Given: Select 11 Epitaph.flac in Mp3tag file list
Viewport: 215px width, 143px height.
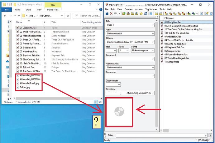Looking at the screenshot, I should 172,62.
